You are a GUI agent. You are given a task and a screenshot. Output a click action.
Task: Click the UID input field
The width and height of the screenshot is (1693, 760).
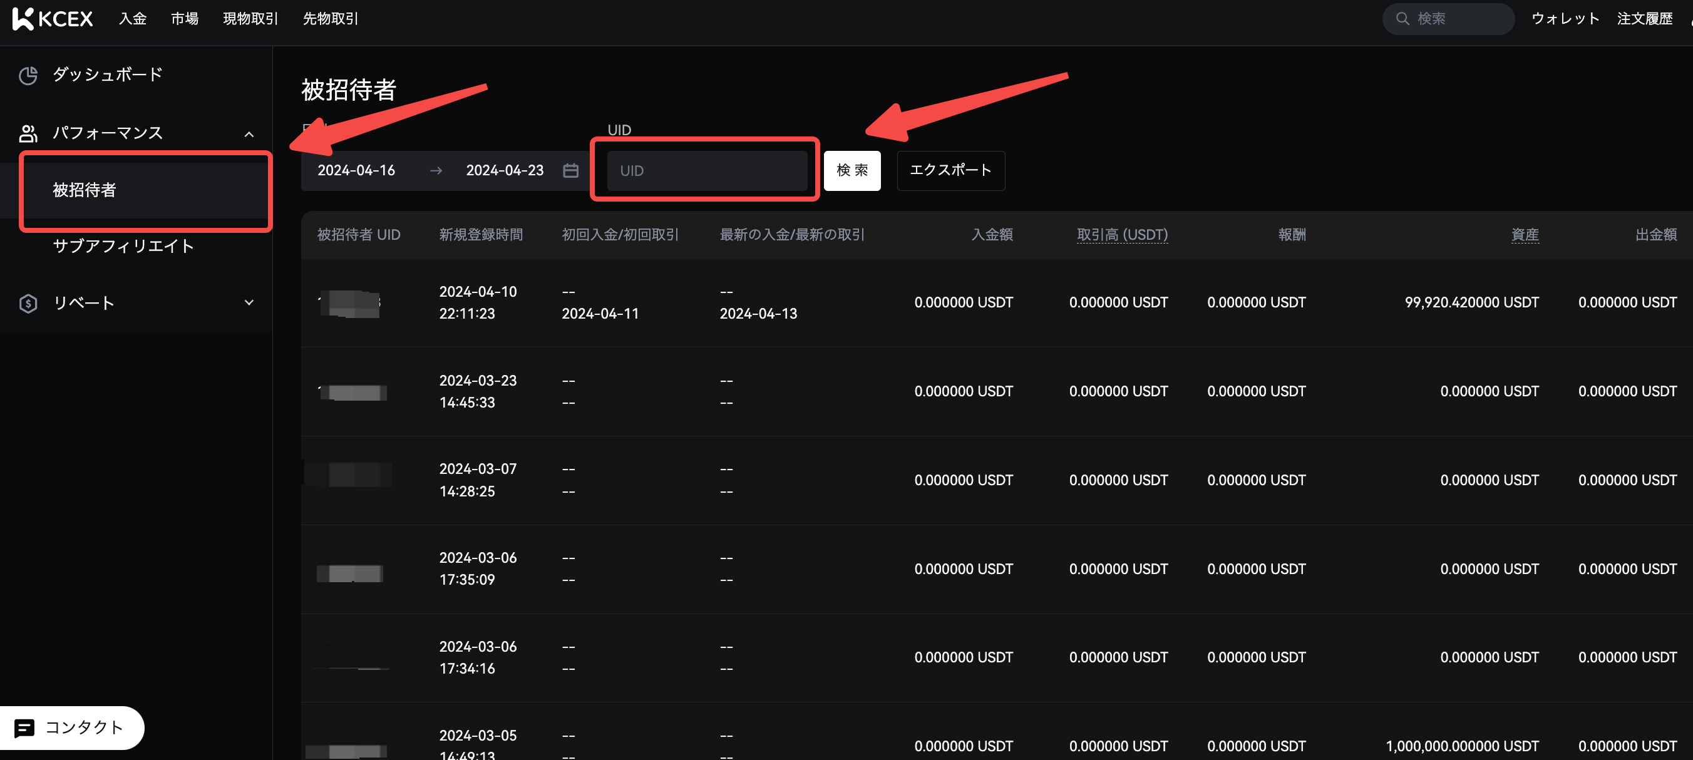[706, 171]
